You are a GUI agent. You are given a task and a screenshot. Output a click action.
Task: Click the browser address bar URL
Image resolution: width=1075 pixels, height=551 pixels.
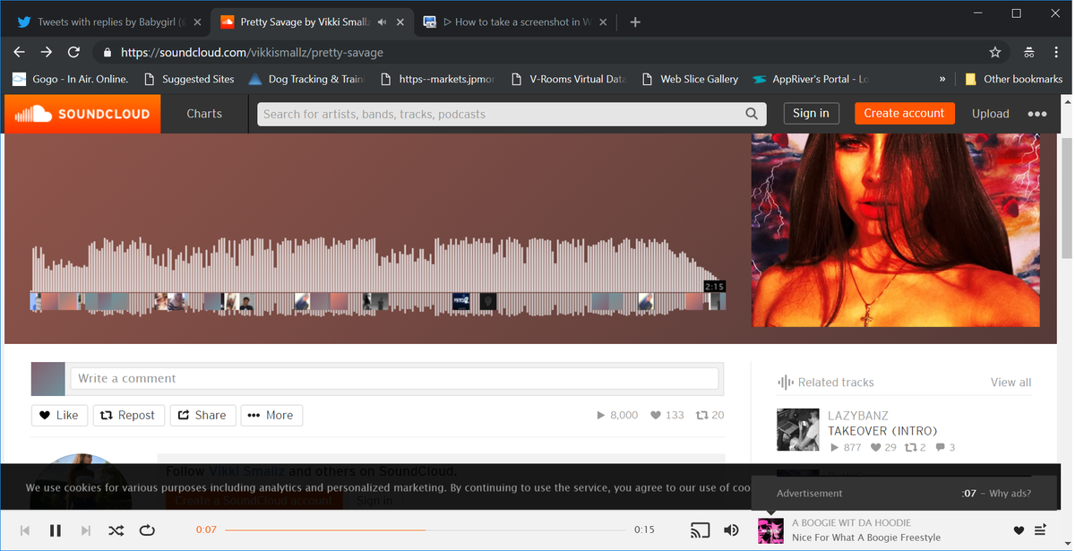click(x=252, y=52)
